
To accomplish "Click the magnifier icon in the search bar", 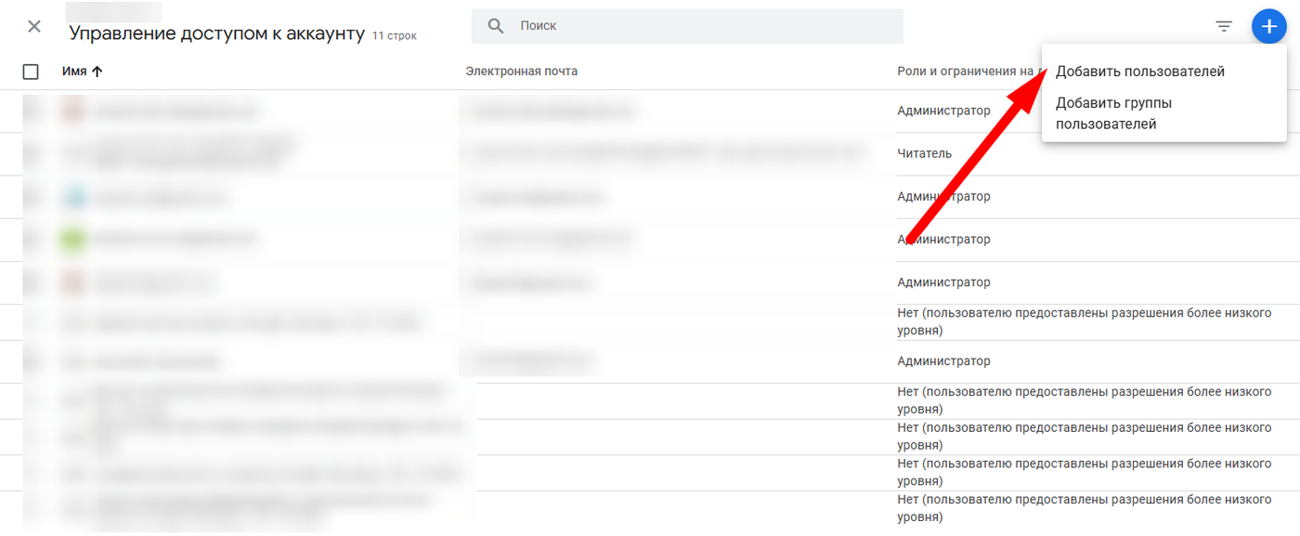I will (x=497, y=26).
